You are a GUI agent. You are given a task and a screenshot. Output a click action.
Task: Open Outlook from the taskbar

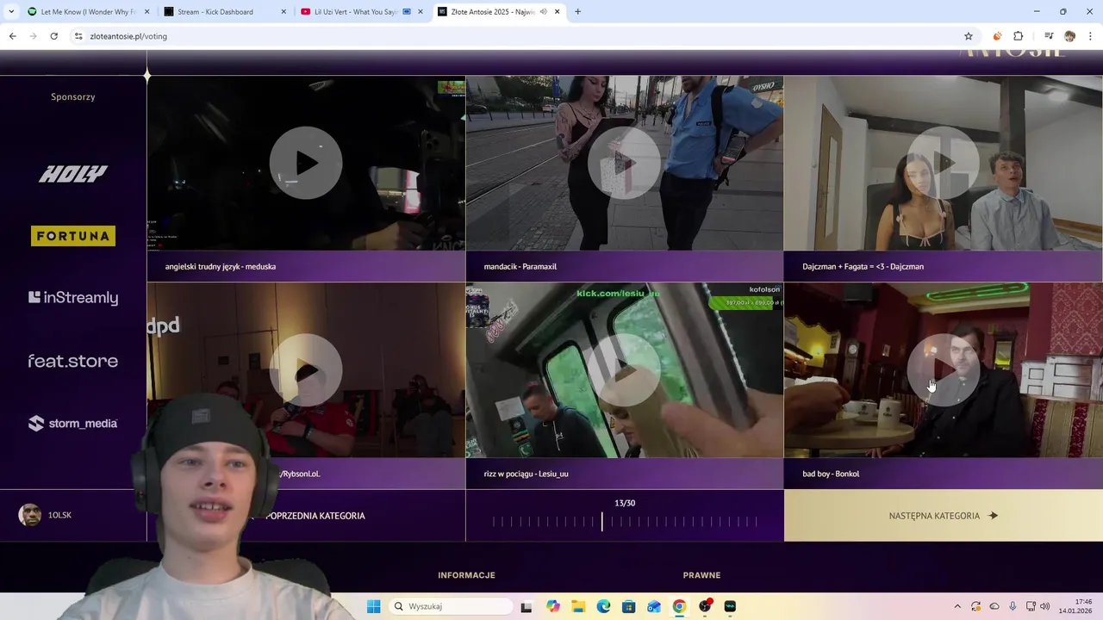point(654,606)
